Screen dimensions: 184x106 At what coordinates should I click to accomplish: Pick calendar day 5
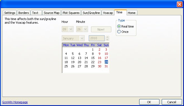pyautogui.click(x=73, y=54)
